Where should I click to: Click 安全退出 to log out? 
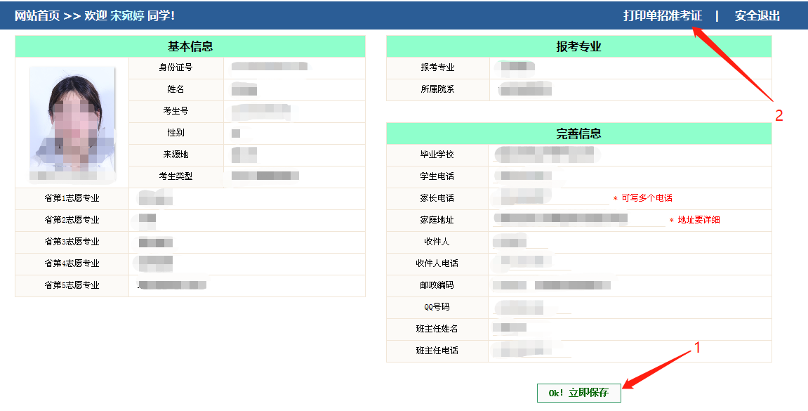757,15
